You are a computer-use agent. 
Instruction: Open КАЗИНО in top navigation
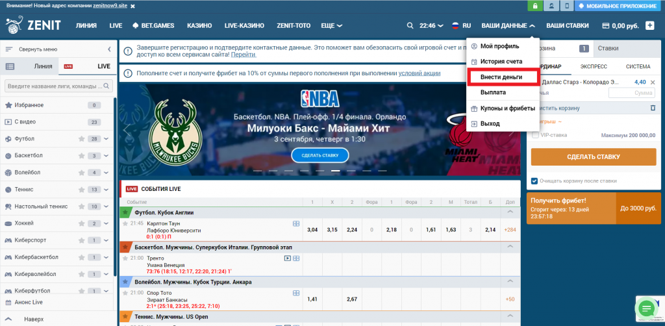[199, 25]
